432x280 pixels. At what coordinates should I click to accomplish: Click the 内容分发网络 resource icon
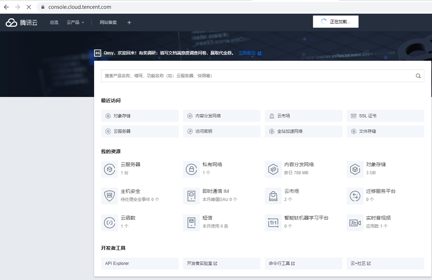pyautogui.click(x=273, y=169)
